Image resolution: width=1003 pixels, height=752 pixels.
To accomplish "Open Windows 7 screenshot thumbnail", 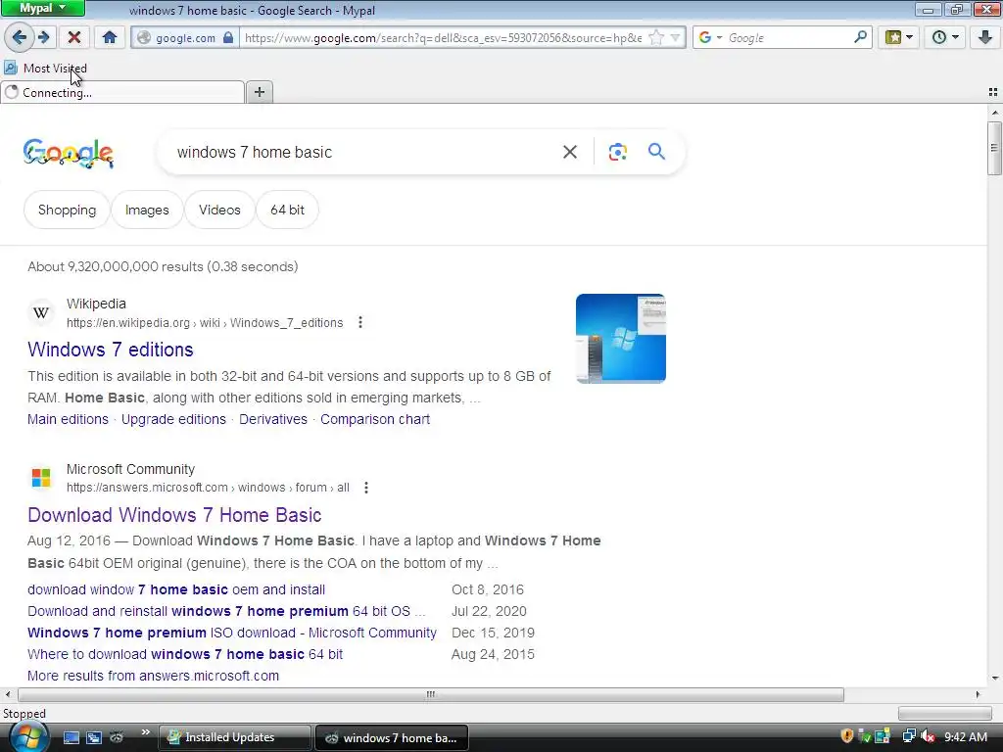I will 620,338.
